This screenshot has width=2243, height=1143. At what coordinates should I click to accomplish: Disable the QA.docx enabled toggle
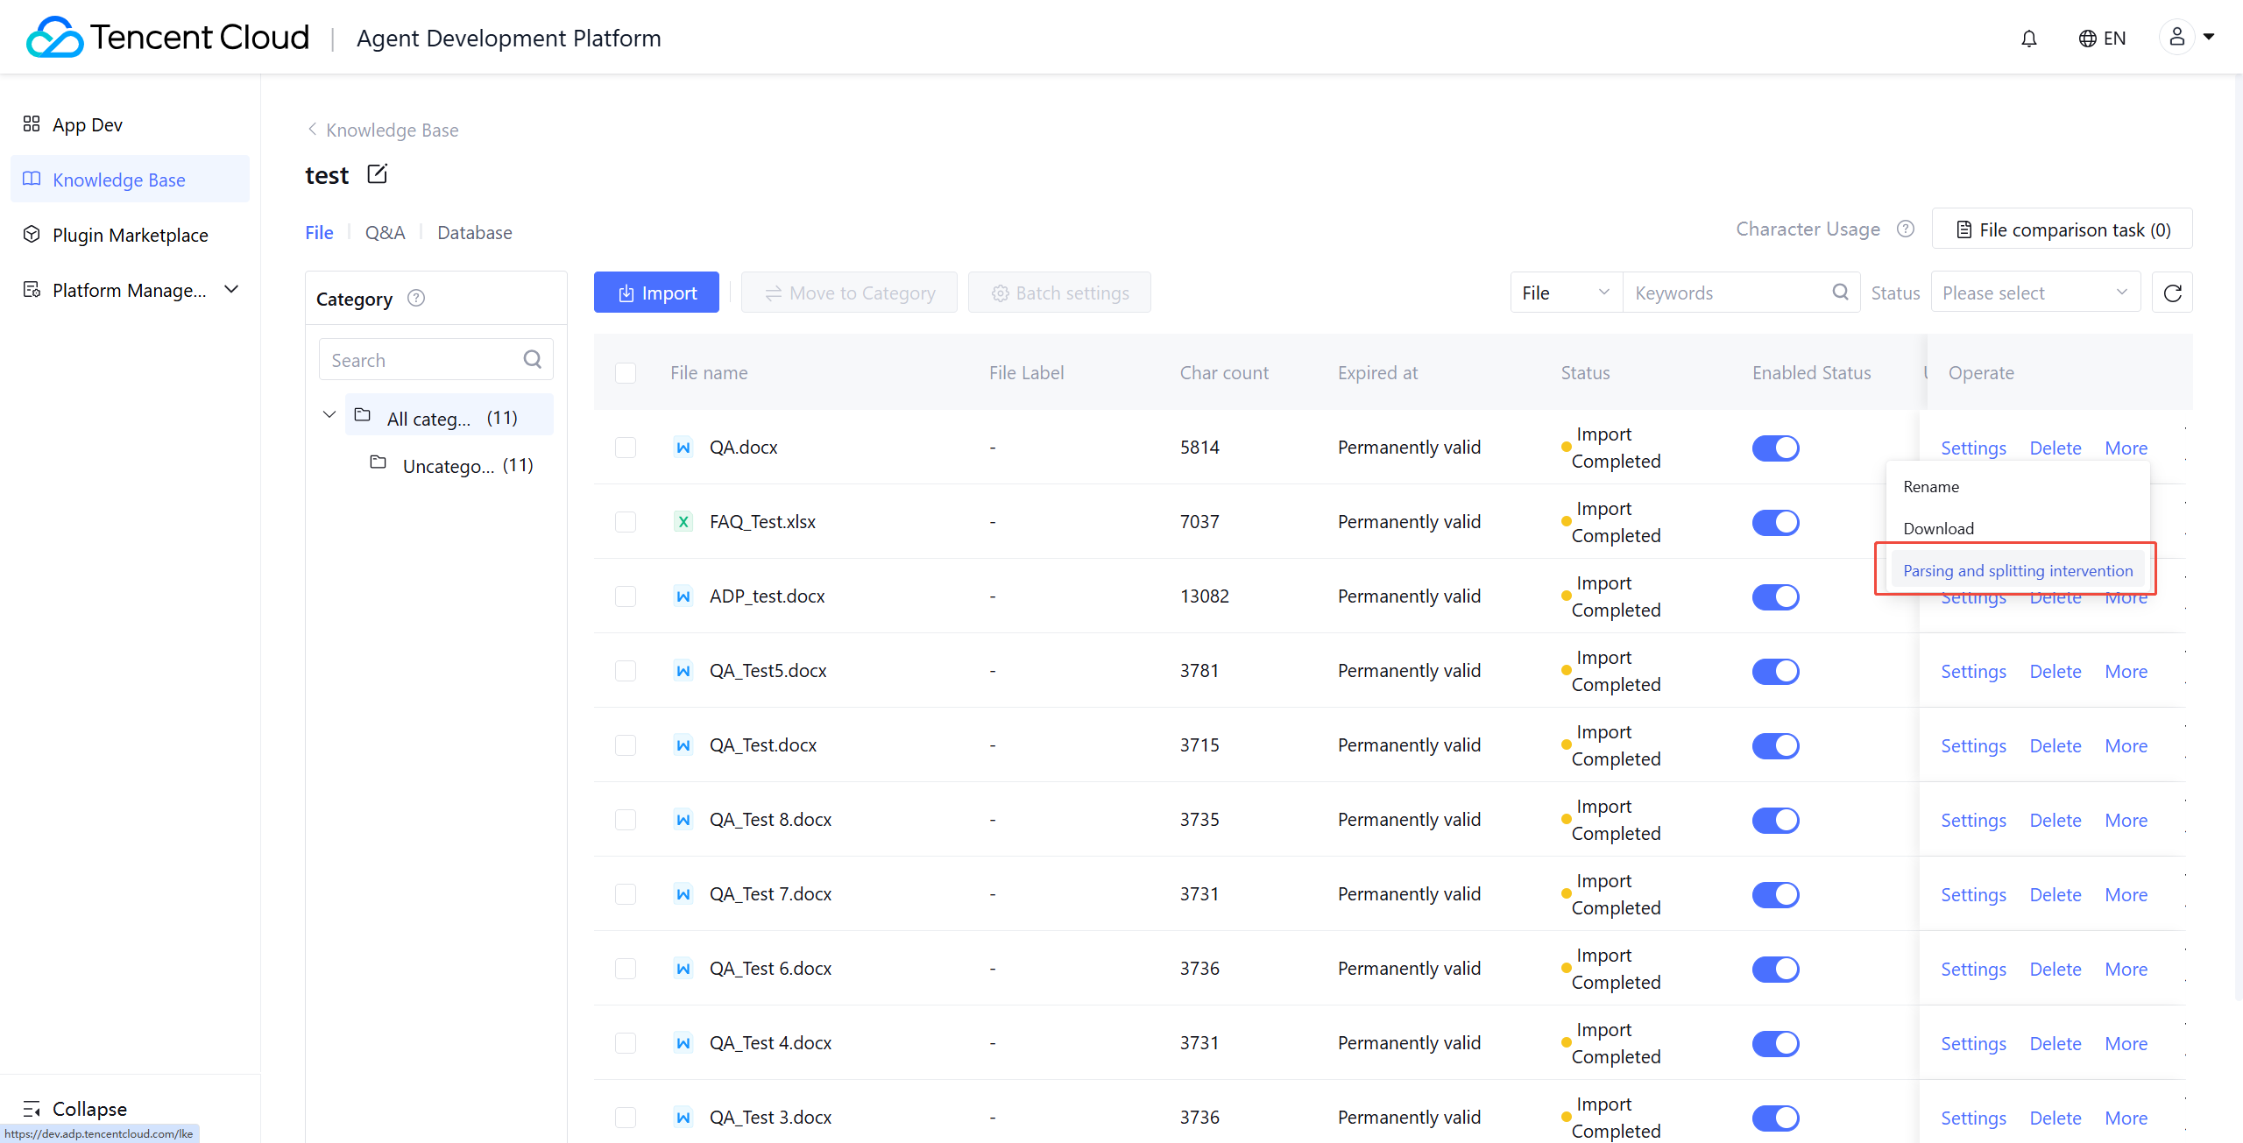click(1775, 448)
